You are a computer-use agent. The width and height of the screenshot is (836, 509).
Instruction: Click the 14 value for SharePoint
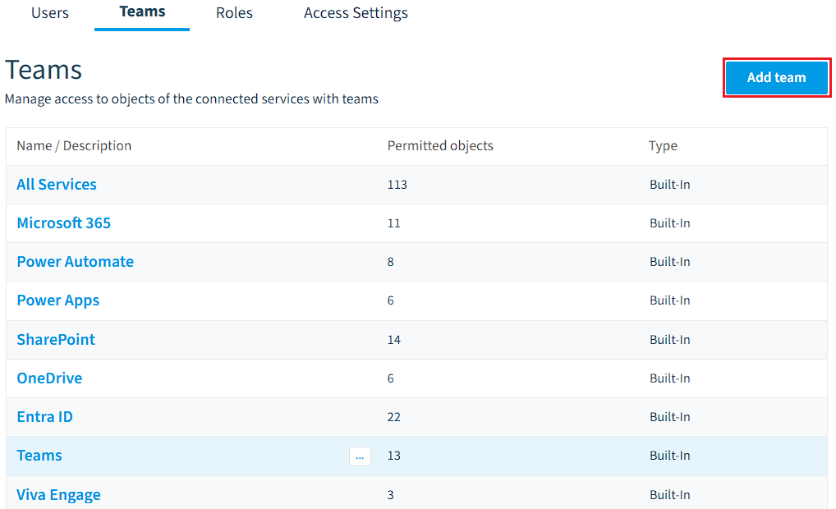click(x=394, y=340)
